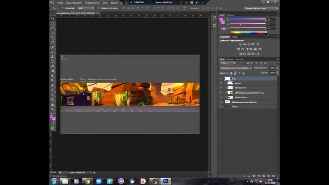Open the layer blend mode dropdown
The width and height of the screenshot is (329, 185).
point(236,68)
